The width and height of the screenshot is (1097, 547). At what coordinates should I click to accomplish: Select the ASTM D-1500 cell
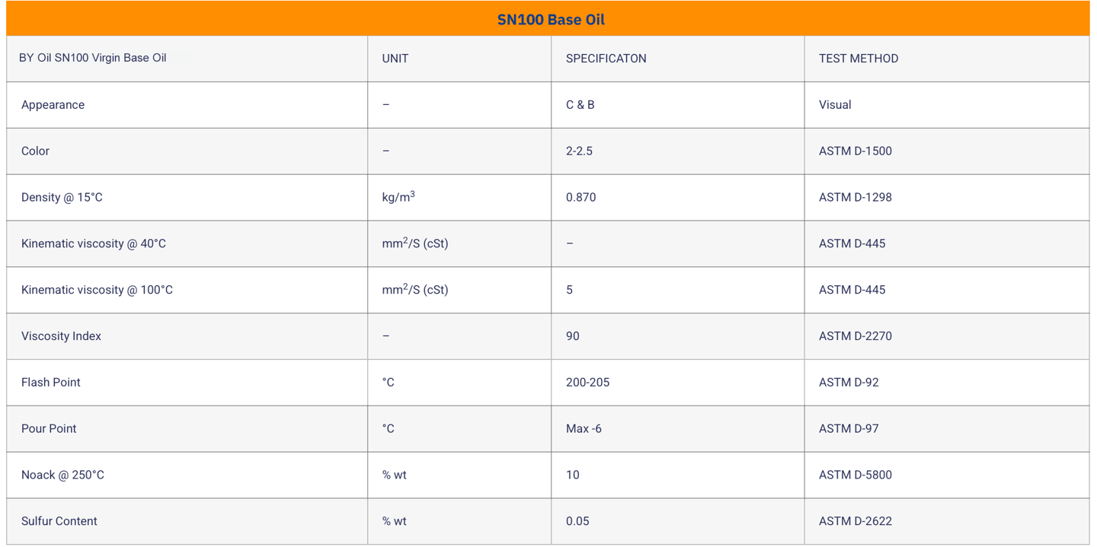[x=855, y=151]
